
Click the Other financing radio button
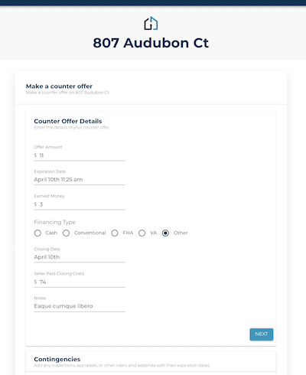pyautogui.click(x=165, y=233)
